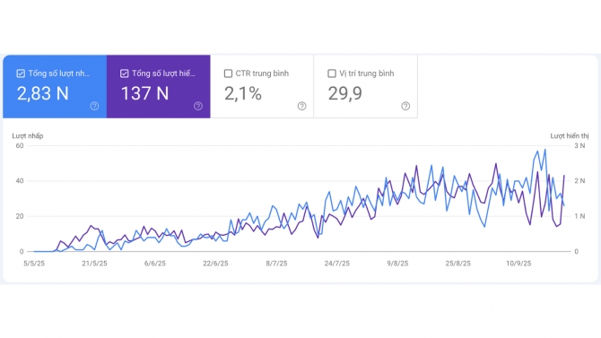The width and height of the screenshot is (601, 338).
Task: Click the 60 left axis value
Action: click(20, 145)
